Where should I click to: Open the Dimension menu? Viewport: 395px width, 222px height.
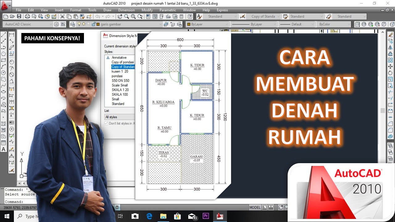(127, 10)
